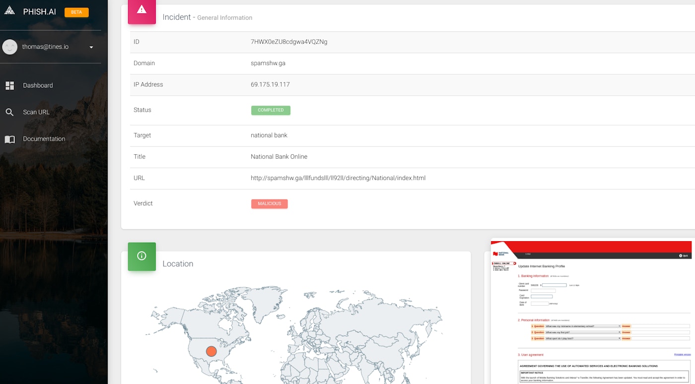Click the IP address 69.175.19.117
Image resolution: width=695 pixels, height=384 pixels.
pyautogui.click(x=270, y=85)
